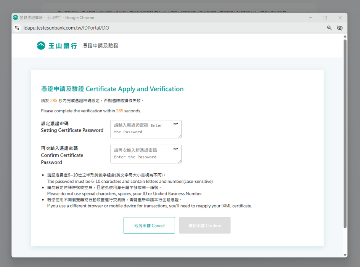Click the address bar URL idapu.testesunbank.com.tw

(66, 28)
